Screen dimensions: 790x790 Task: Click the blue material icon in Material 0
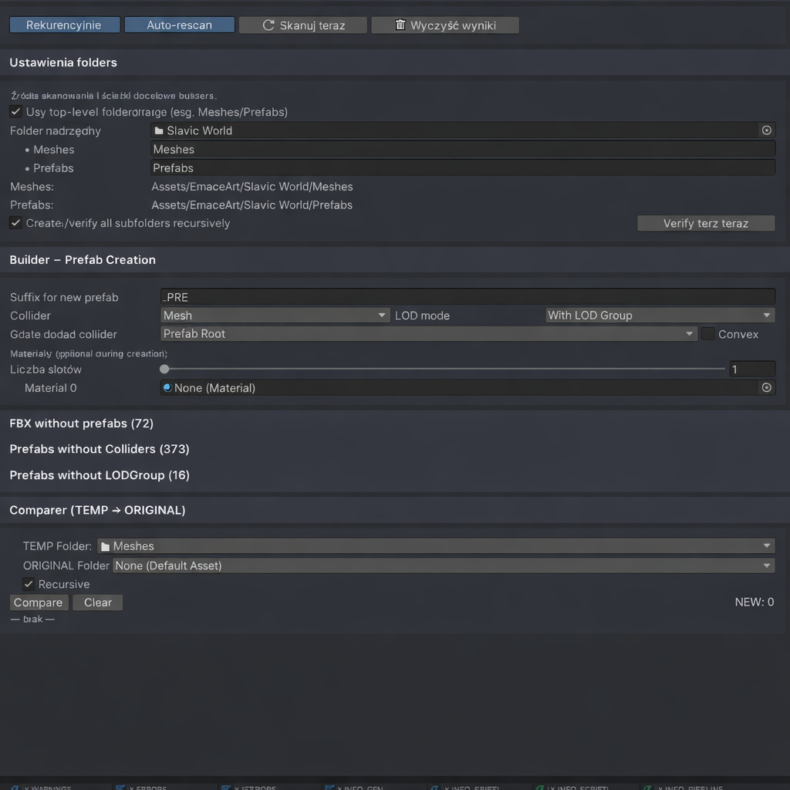[167, 388]
